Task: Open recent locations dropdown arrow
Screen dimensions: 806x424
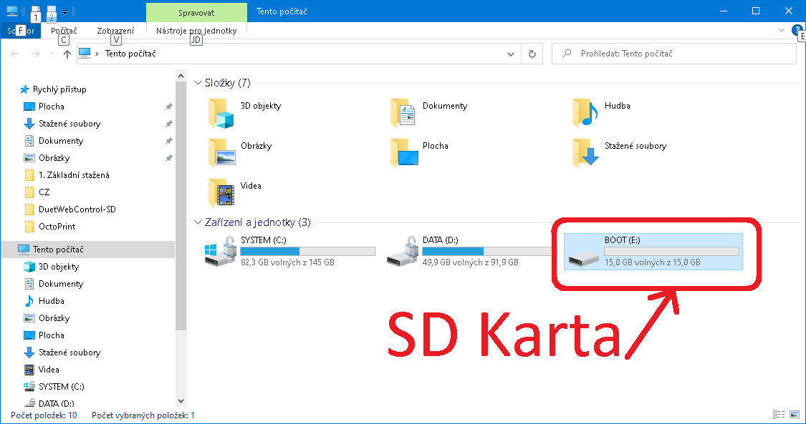Action: click(x=52, y=54)
